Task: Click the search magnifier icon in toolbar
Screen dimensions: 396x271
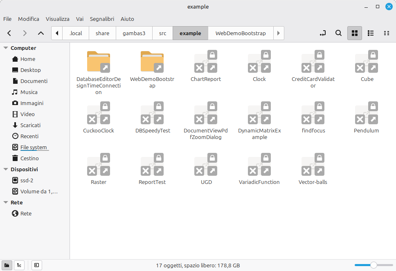Action: click(x=338, y=33)
